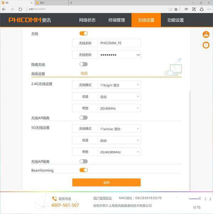The width and height of the screenshot is (213, 214).
Task: Open the help question mark icon
Action: 206,45
